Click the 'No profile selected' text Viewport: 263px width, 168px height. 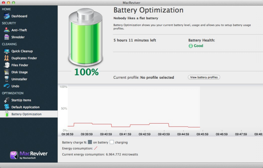[x=157, y=77]
